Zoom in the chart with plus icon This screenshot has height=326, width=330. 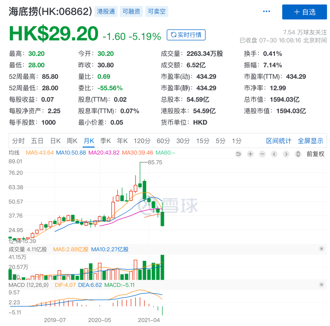point(251,154)
